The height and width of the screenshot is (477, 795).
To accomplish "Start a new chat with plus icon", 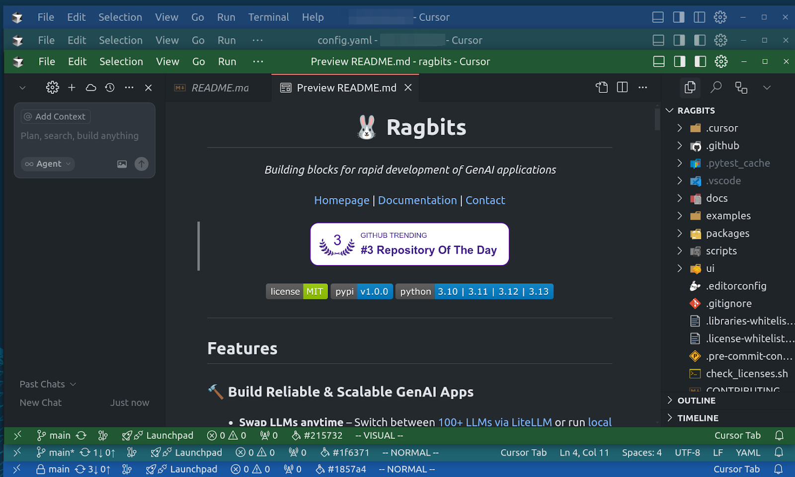I will click(x=72, y=88).
